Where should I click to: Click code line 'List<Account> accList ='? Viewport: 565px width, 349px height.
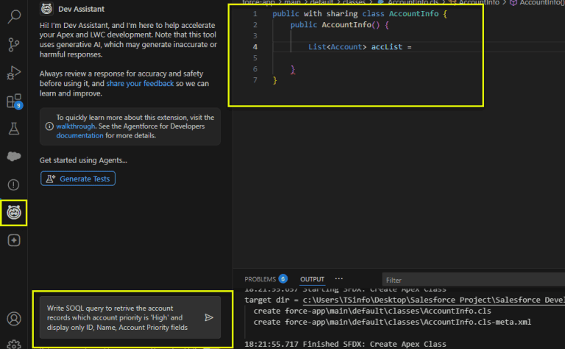point(360,47)
